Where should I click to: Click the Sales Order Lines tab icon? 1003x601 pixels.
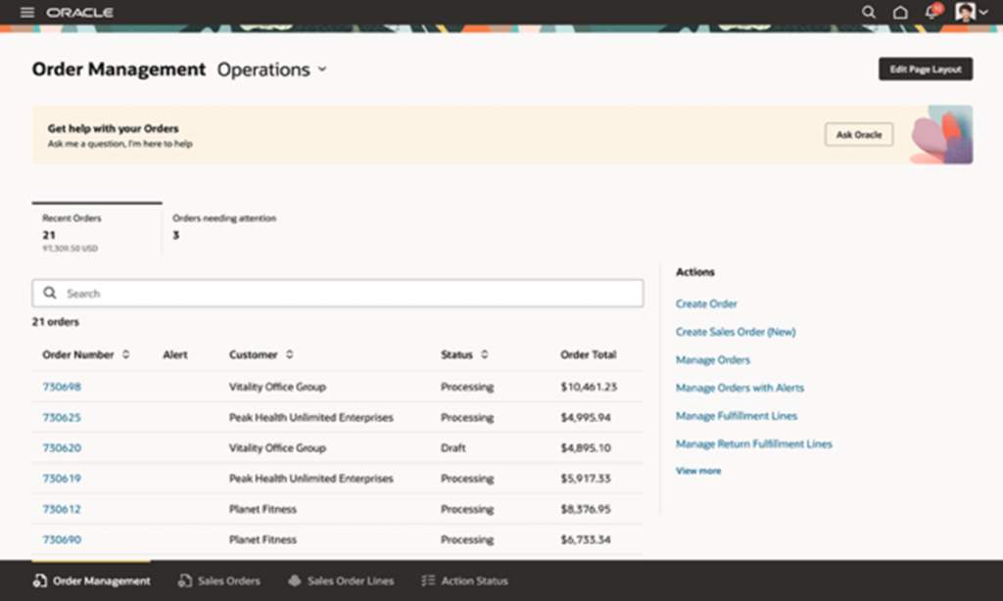(294, 580)
